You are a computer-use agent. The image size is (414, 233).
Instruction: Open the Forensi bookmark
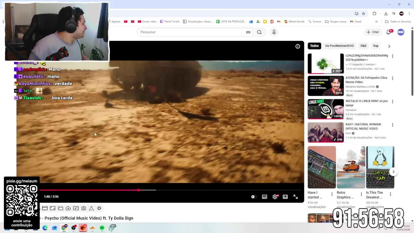315,22
